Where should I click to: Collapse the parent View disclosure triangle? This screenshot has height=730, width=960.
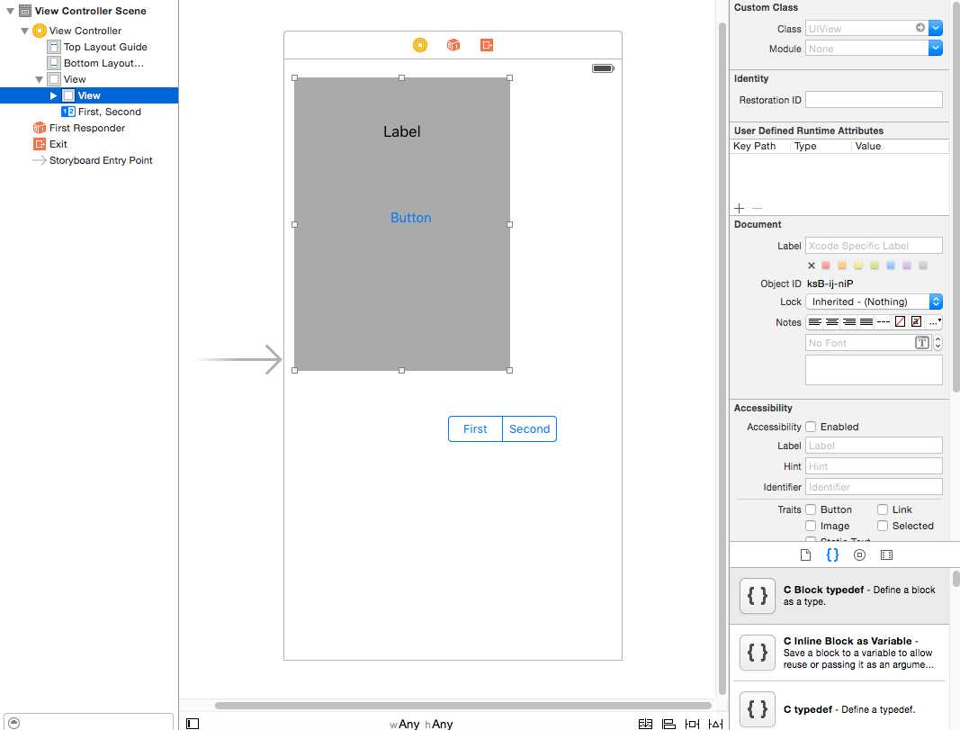(x=40, y=79)
